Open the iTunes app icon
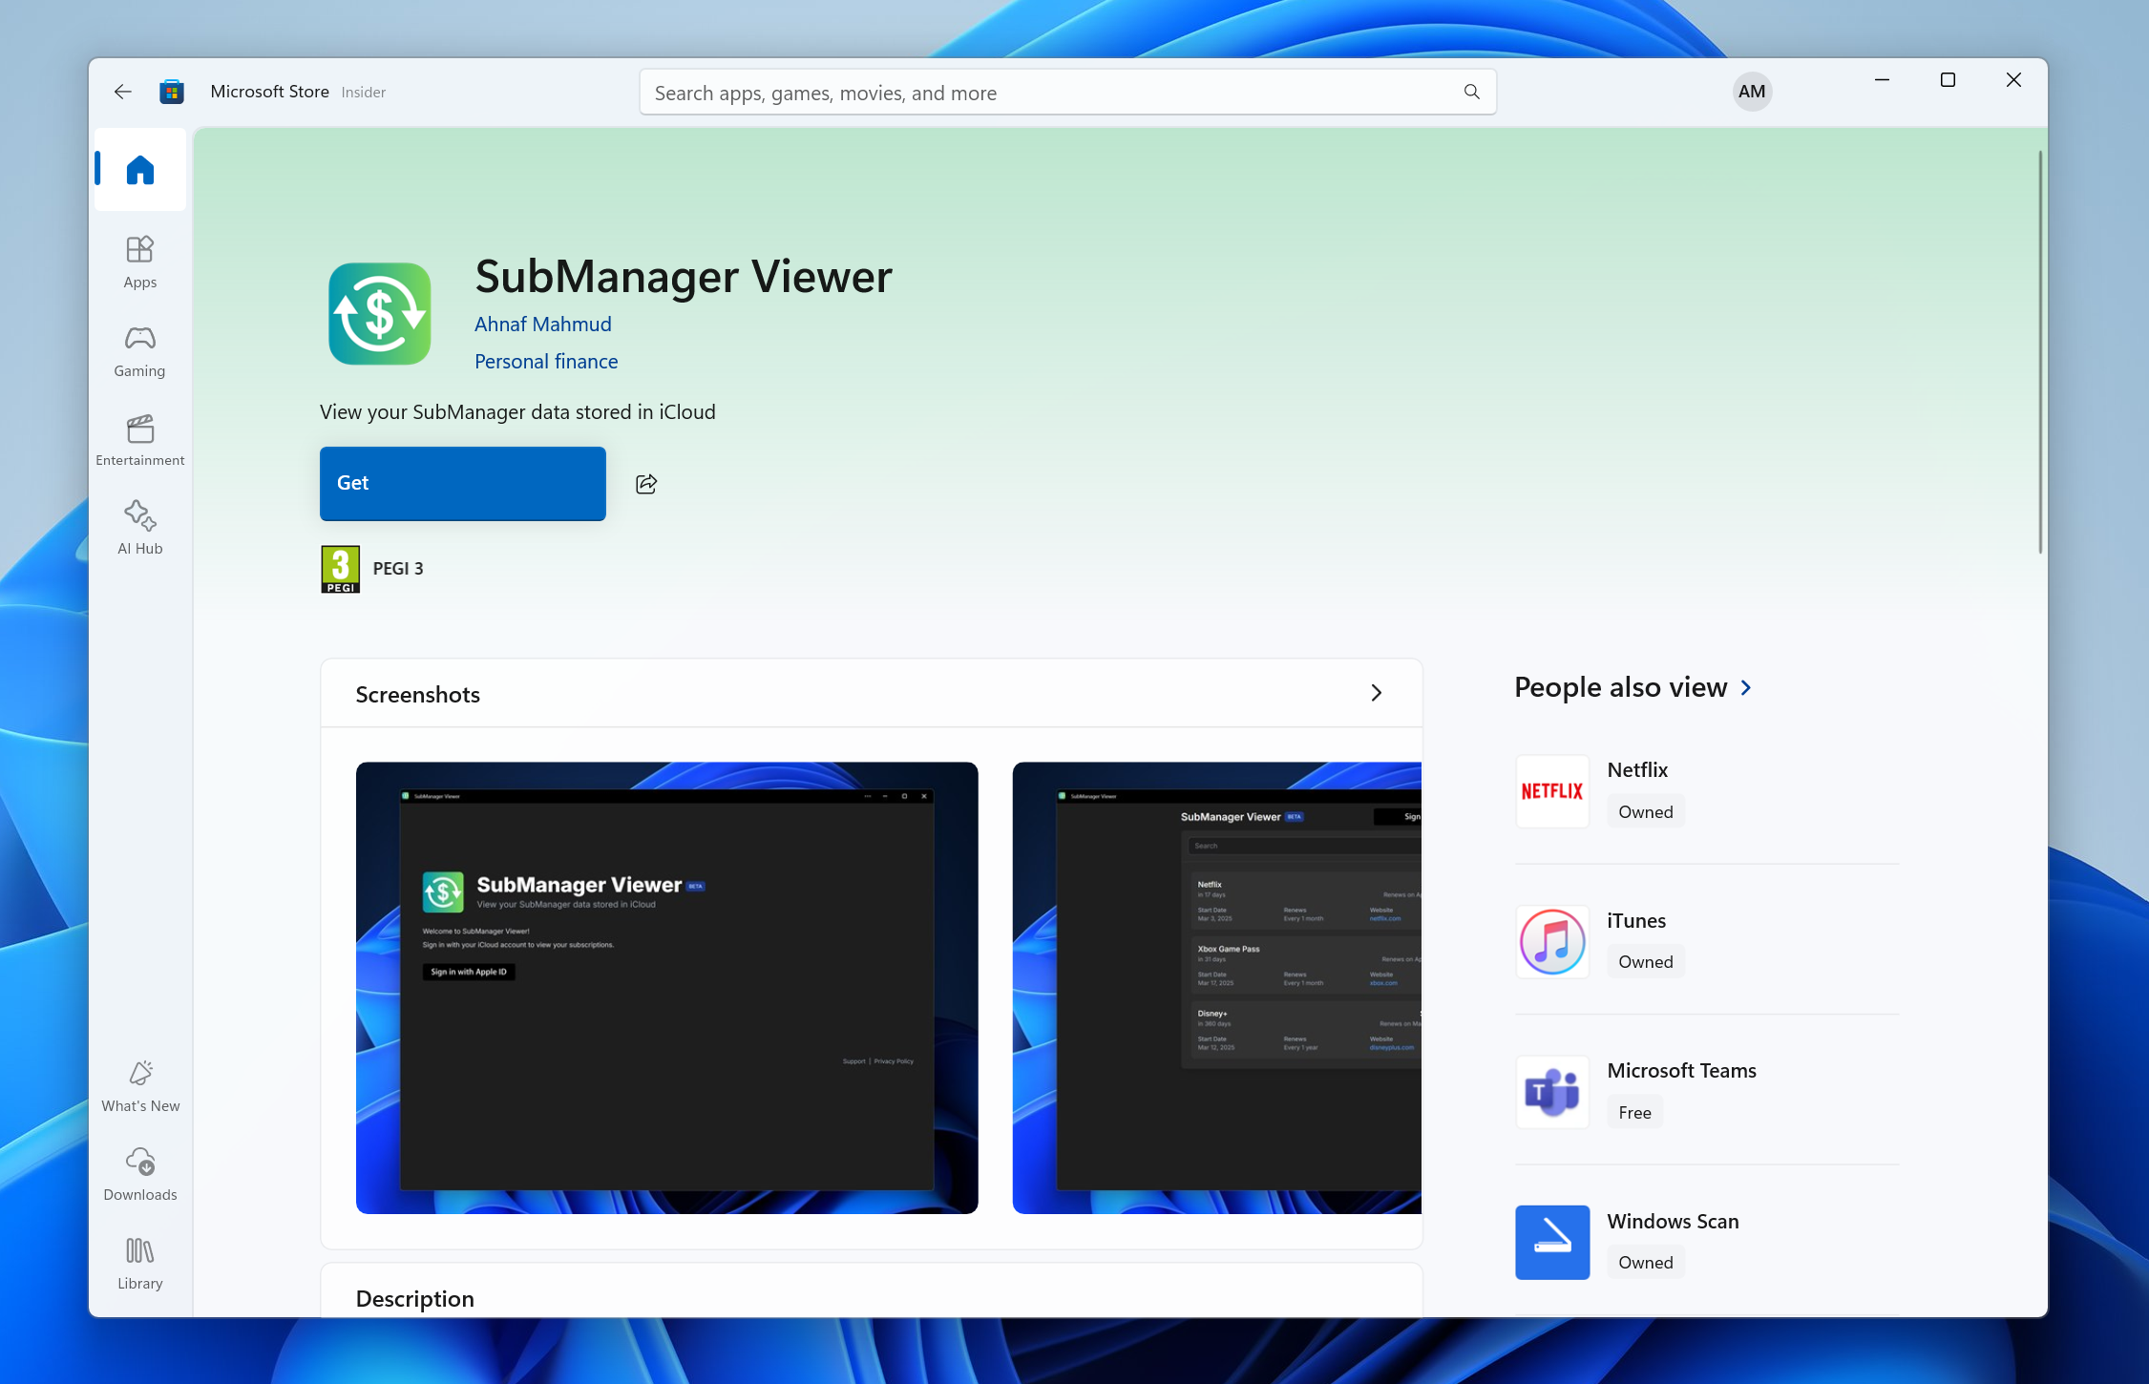Viewport: 2149px width, 1384px height. (x=1552, y=941)
